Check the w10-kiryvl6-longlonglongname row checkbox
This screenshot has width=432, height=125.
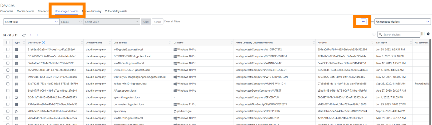pos(8,77)
